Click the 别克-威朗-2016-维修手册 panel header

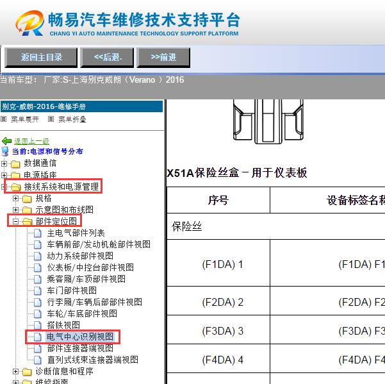[81, 106]
